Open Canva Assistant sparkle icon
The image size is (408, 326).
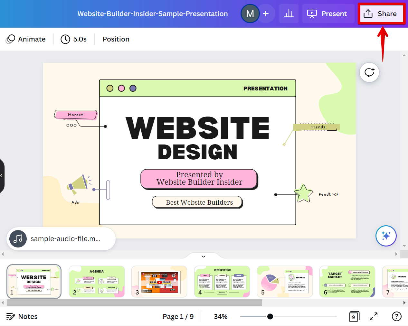coord(386,236)
